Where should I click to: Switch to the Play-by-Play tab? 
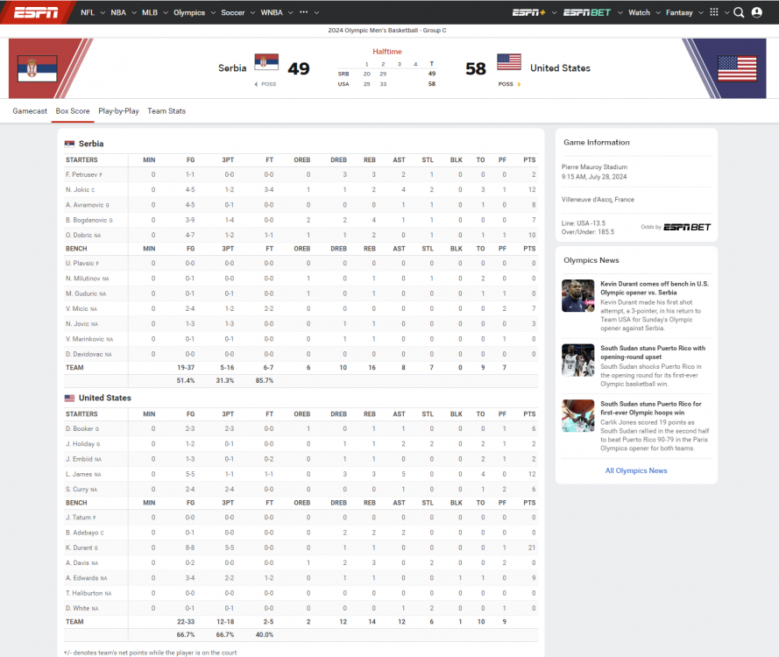point(118,111)
